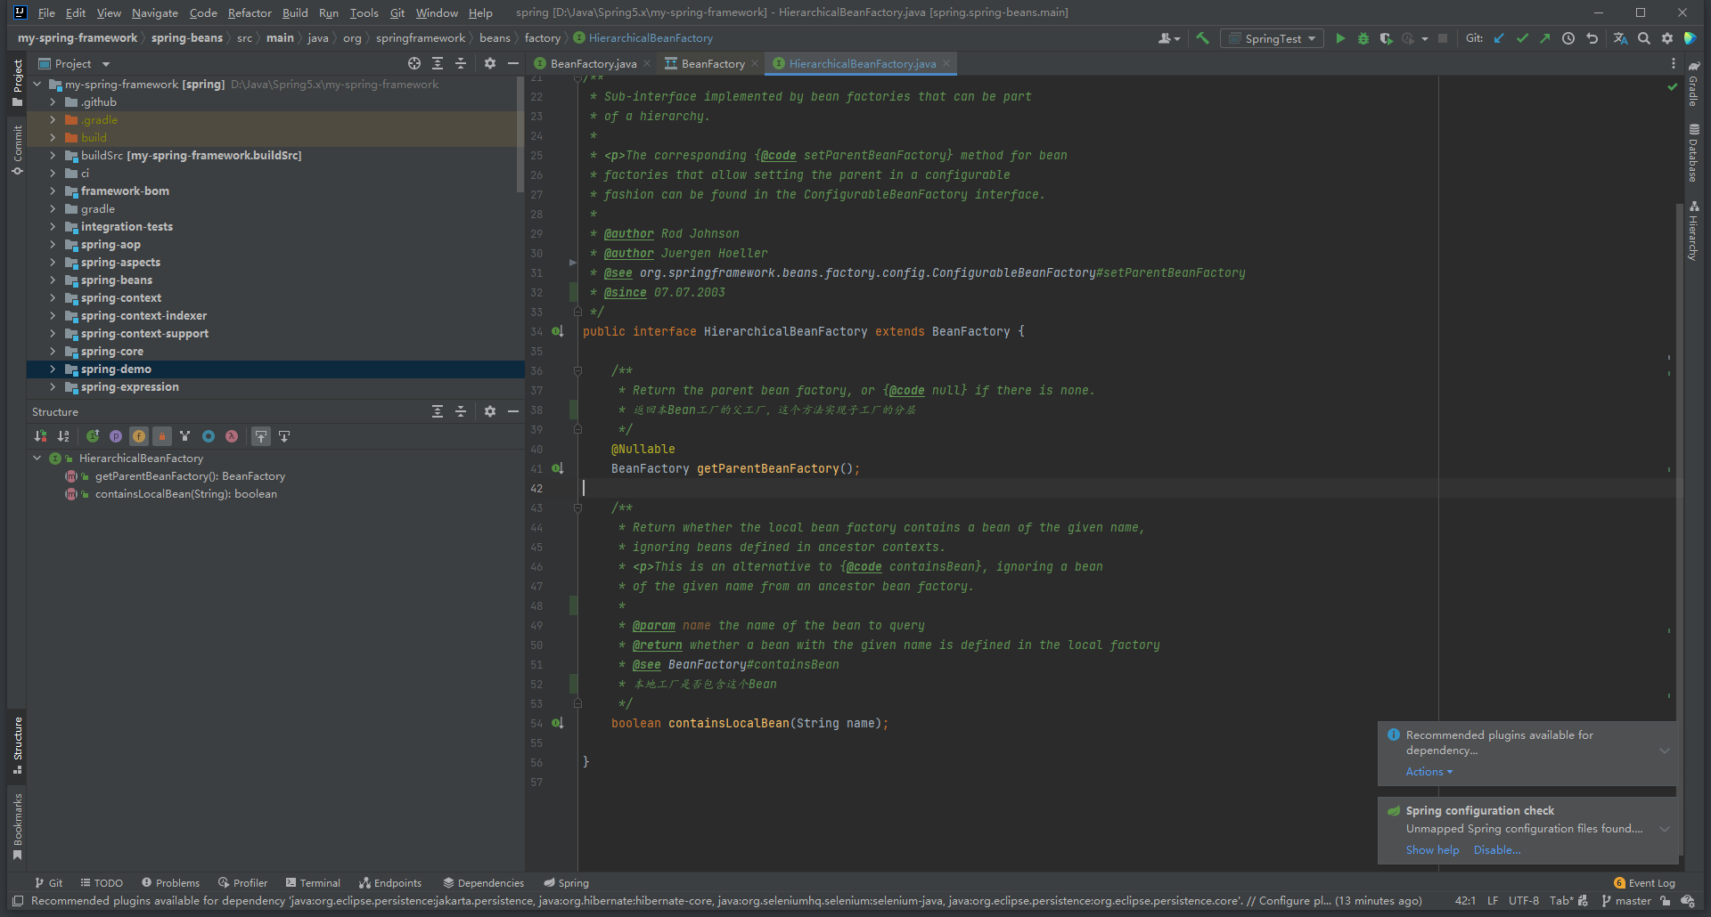Toggle Show Lambdas red lambda icon
This screenshot has height=917, width=1711.
pyautogui.click(x=232, y=436)
